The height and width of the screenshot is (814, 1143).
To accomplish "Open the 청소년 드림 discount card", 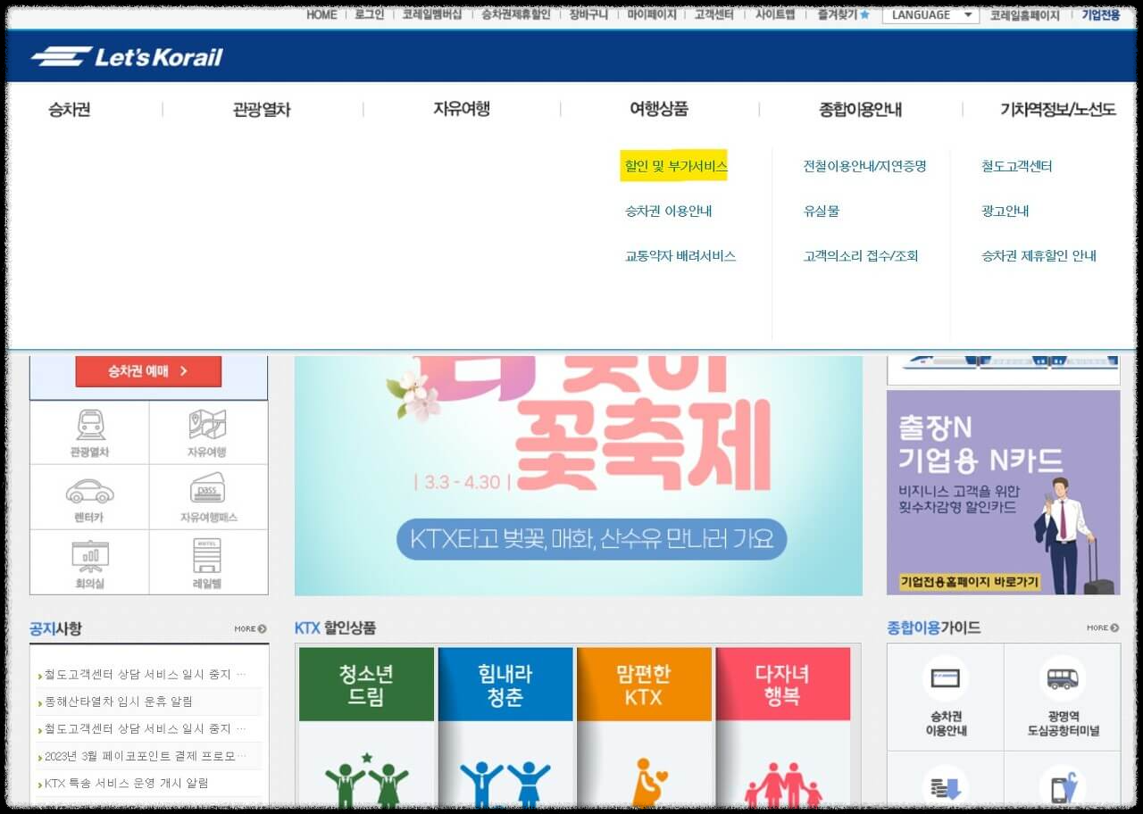I will pyautogui.click(x=366, y=727).
